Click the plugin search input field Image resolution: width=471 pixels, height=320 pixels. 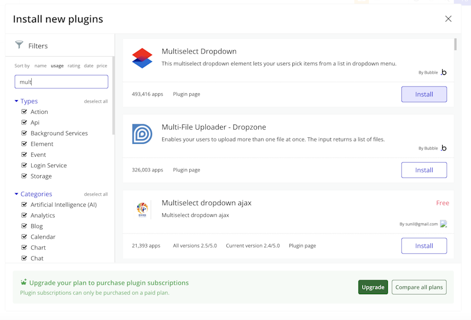61,82
